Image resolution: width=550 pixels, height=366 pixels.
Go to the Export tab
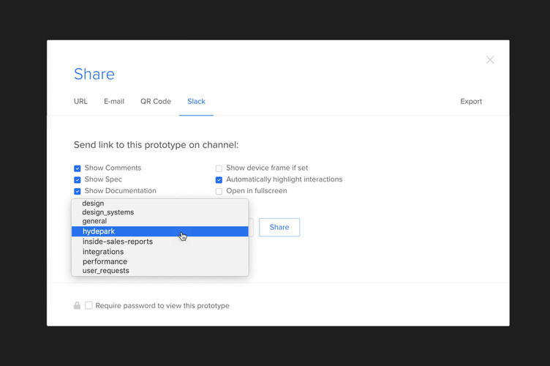471,102
